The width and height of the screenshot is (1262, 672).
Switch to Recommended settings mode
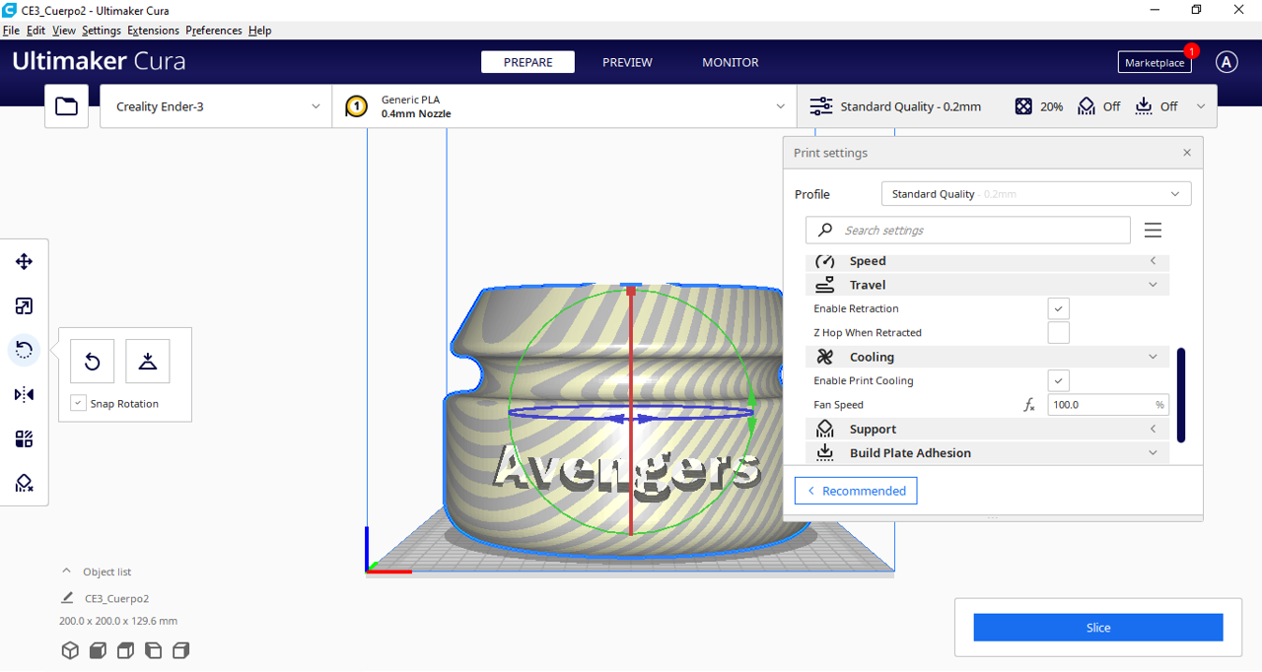click(x=856, y=491)
